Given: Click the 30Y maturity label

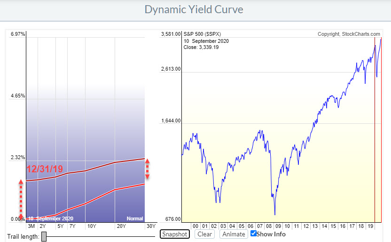Looking at the screenshot, I should pyautogui.click(x=150, y=226).
